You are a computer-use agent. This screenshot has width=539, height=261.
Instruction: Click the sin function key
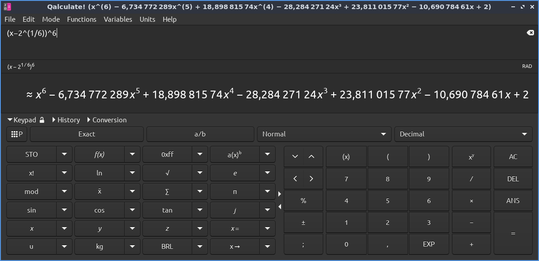pyautogui.click(x=32, y=210)
